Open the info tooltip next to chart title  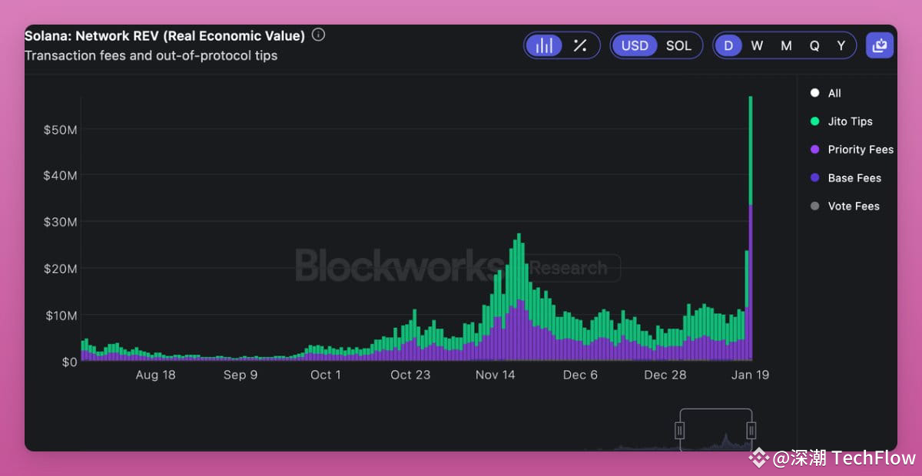click(x=318, y=34)
